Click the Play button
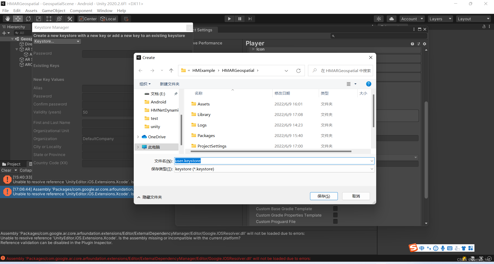 click(229, 19)
